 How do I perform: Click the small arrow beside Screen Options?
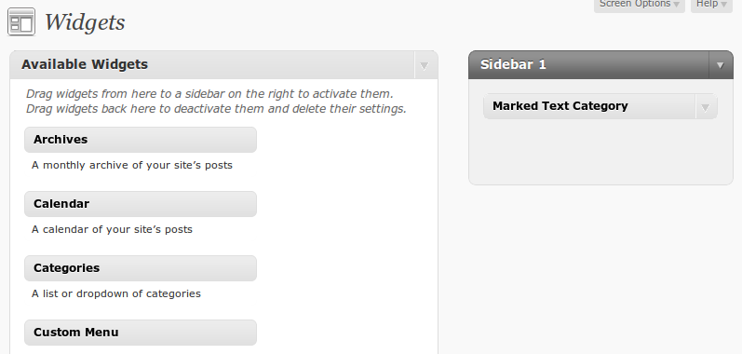(677, 5)
